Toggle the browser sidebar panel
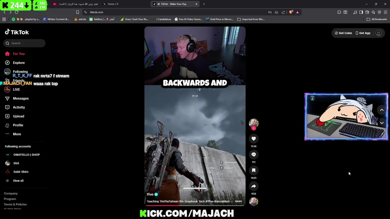The image size is (390, 219). point(361,12)
